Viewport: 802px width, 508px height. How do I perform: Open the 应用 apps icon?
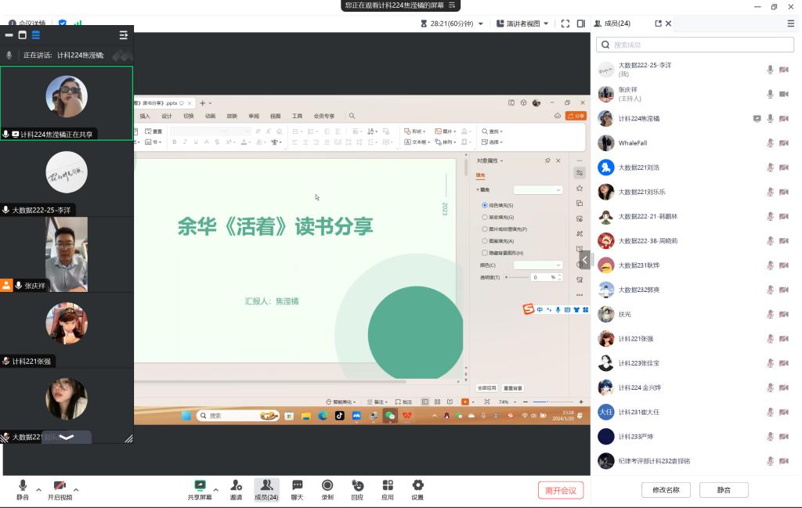tap(388, 485)
